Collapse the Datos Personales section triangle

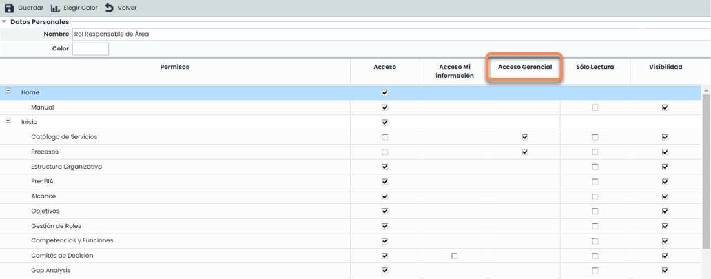tap(5, 22)
